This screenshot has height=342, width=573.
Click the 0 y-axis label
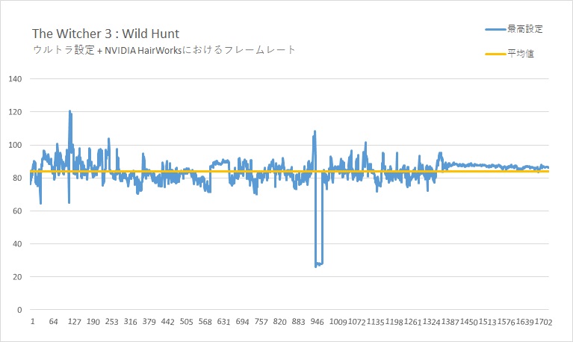click(x=19, y=310)
